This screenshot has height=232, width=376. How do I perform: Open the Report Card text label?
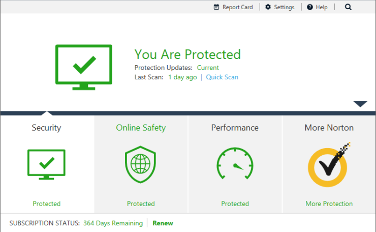coord(237,7)
